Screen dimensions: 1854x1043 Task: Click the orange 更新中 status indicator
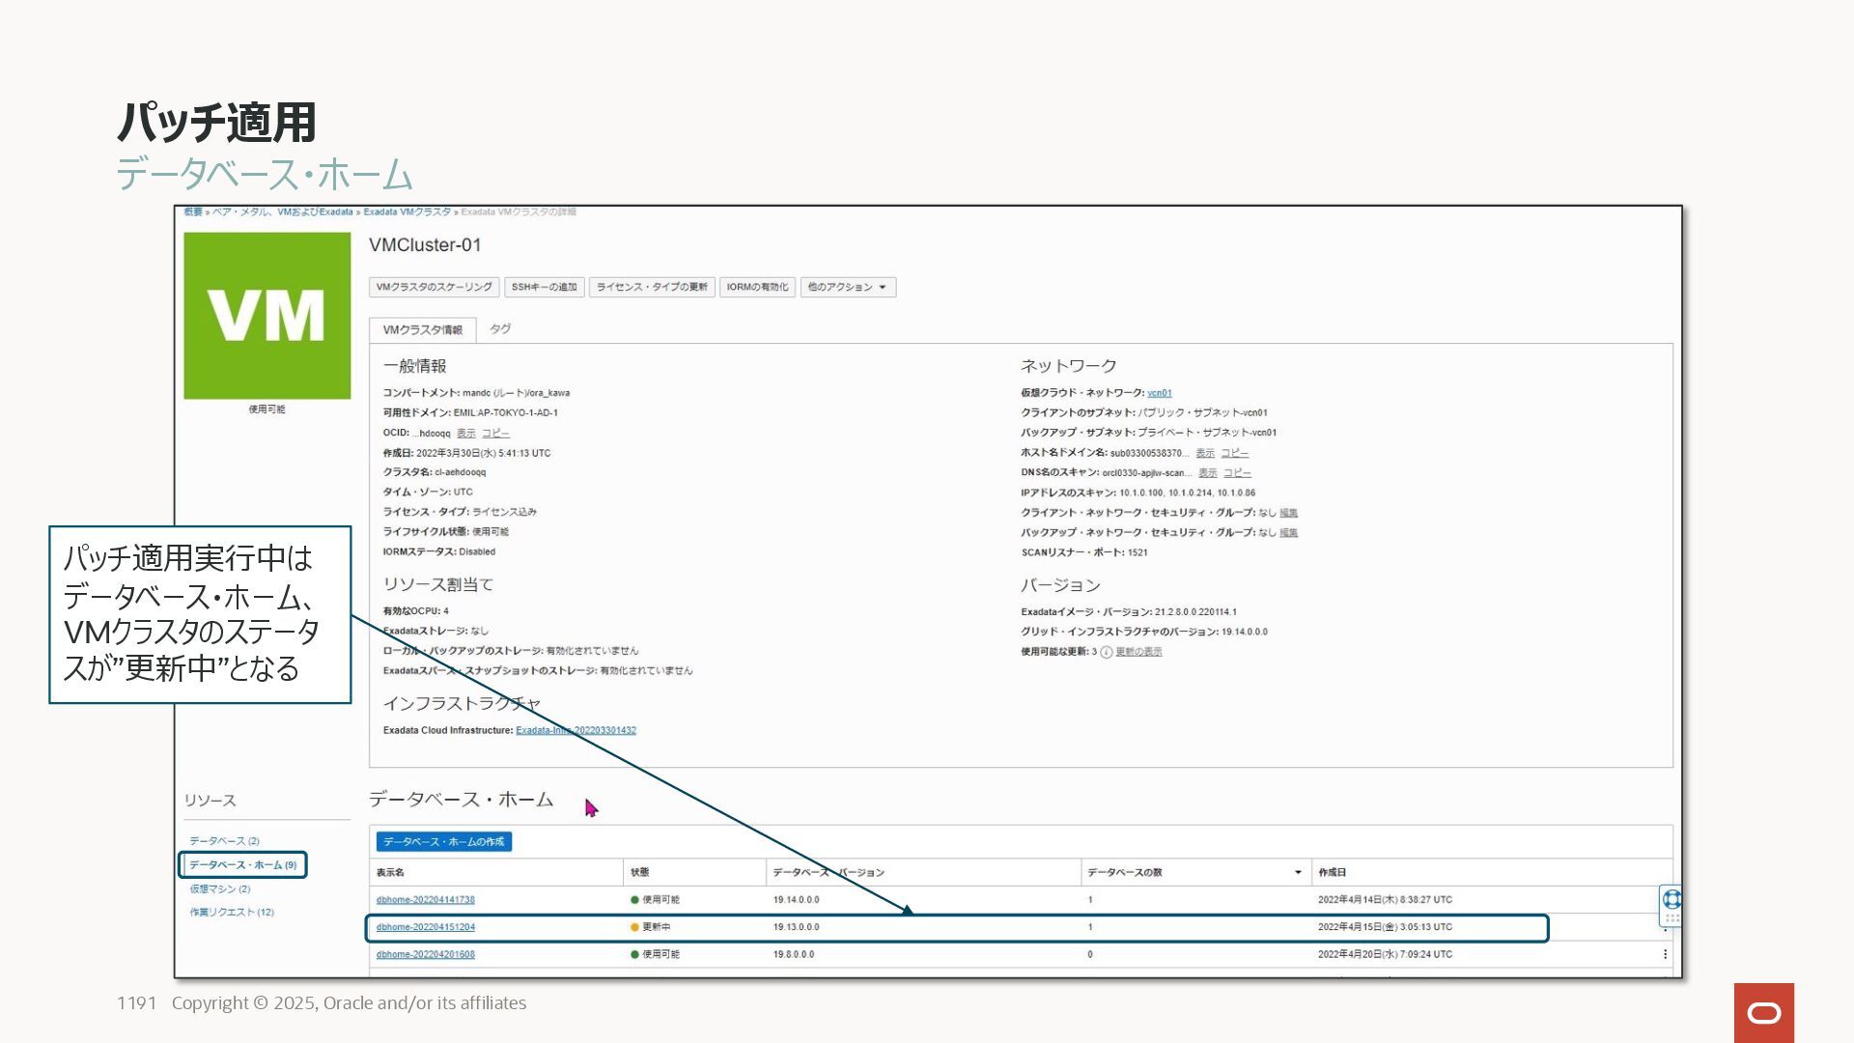634,927
